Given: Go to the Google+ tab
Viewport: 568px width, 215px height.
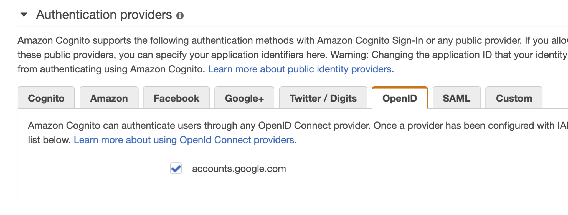Looking at the screenshot, I should [x=244, y=98].
